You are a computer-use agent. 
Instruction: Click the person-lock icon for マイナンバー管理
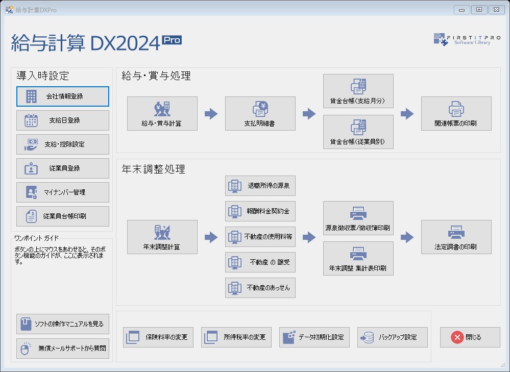(x=32, y=192)
